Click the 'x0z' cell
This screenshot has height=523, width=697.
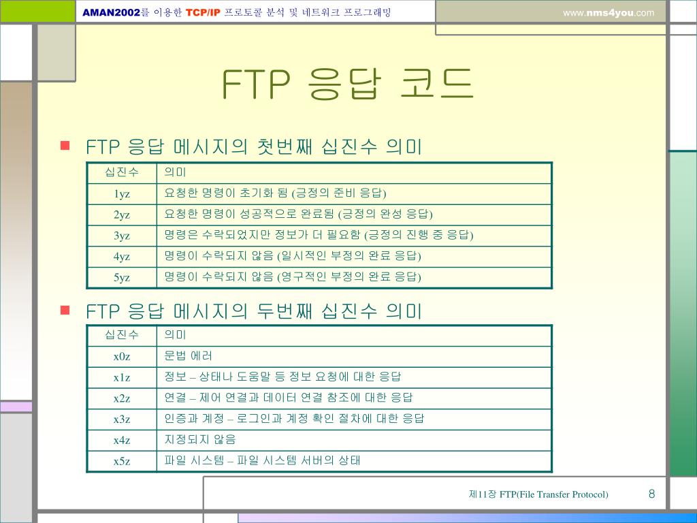pyautogui.click(x=122, y=357)
